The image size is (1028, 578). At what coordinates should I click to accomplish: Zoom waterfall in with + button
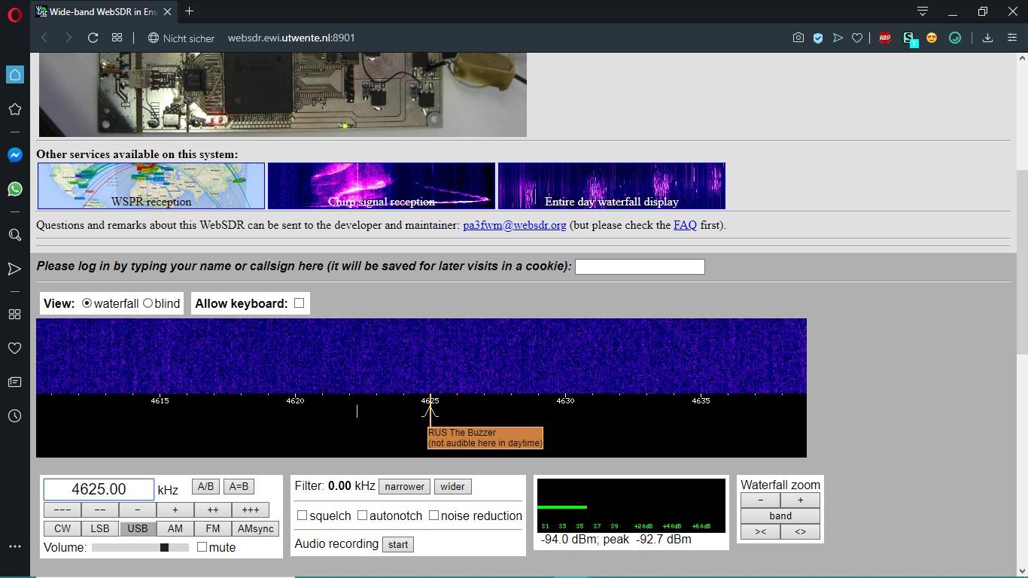click(x=800, y=500)
